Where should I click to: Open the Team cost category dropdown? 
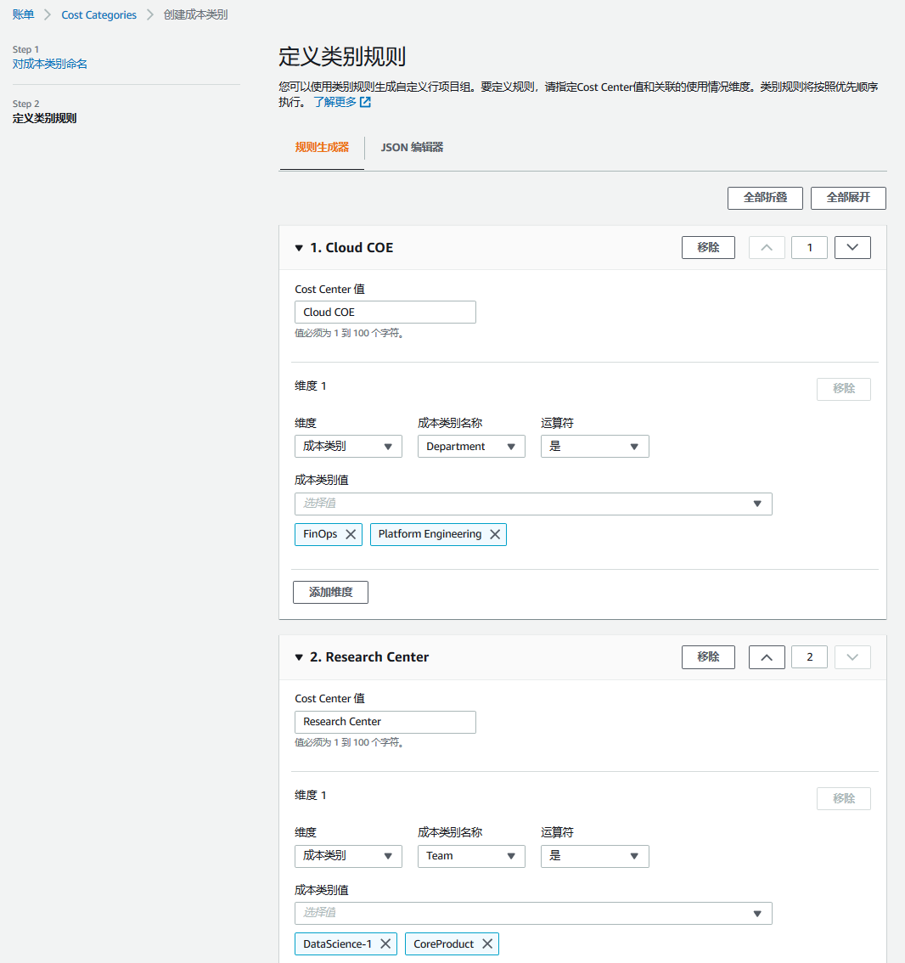[471, 856]
